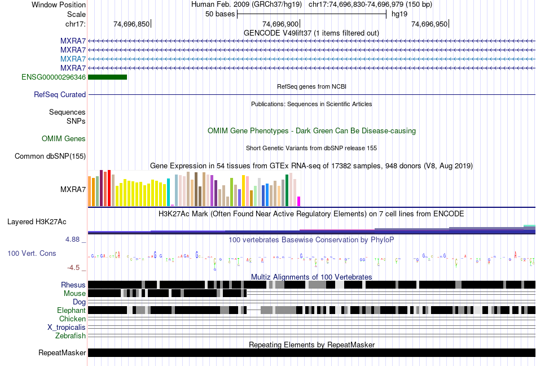
Task: Open the OMIM Genes track label
Action: point(63,138)
